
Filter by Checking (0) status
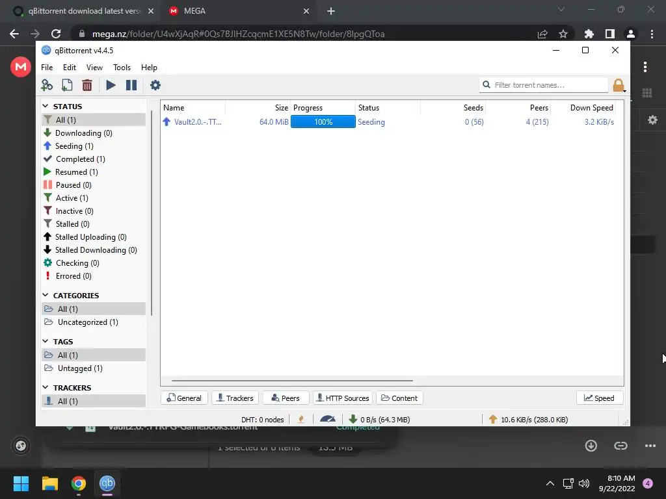tap(94, 263)
